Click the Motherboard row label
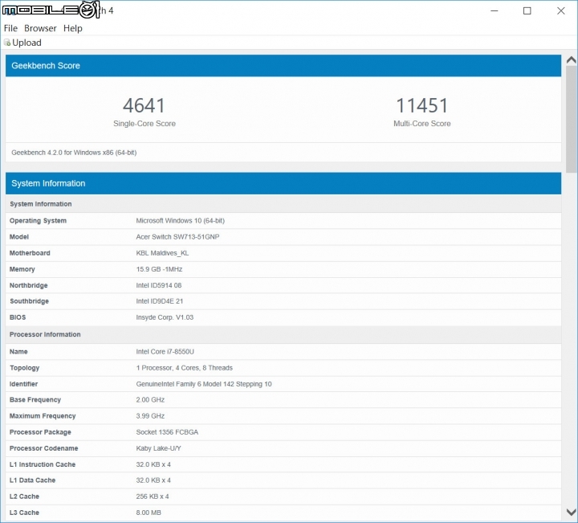Screen dimensions: 578x523 pyautogui.click(x=30, y=253)
